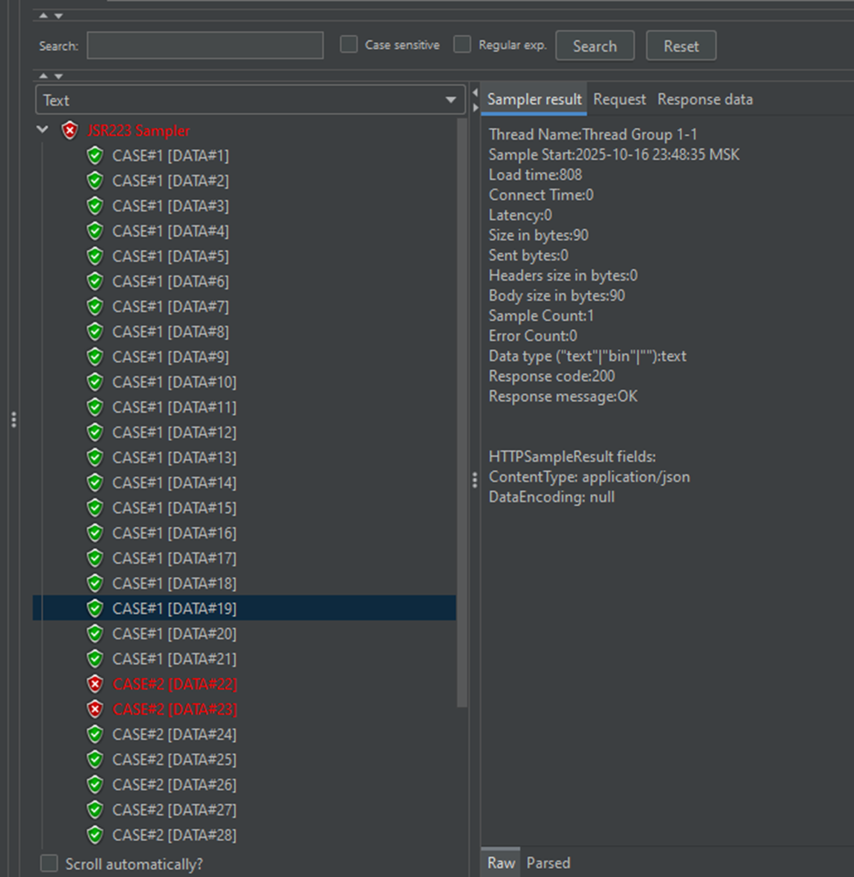Screen dimensions: 854x877
Task: Click red failed shield icon for CASE#2 [DATA#23]
Action: point(95,709)
